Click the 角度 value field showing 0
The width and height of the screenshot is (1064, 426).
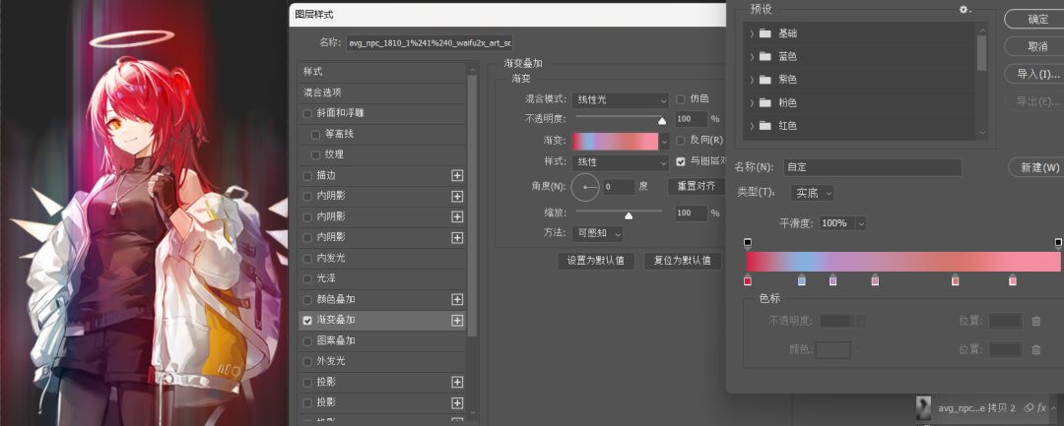point(619,187)
